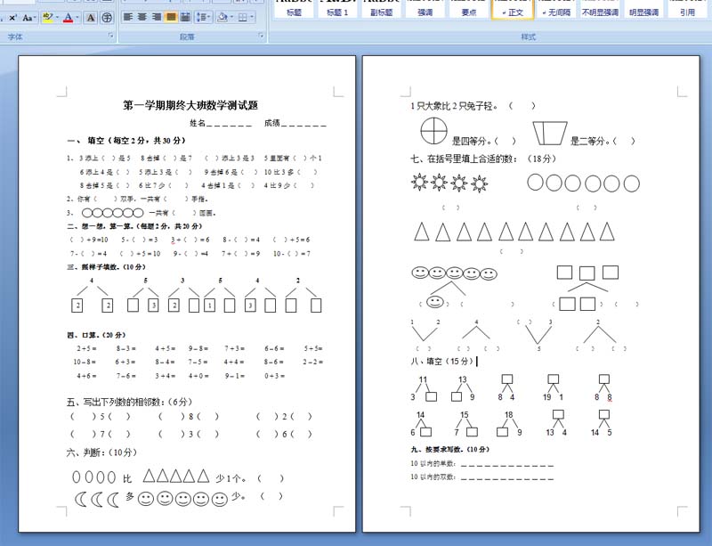This screenshot has height=546, width=712.
Task: Align text to the right
Action: coord(157,17)
